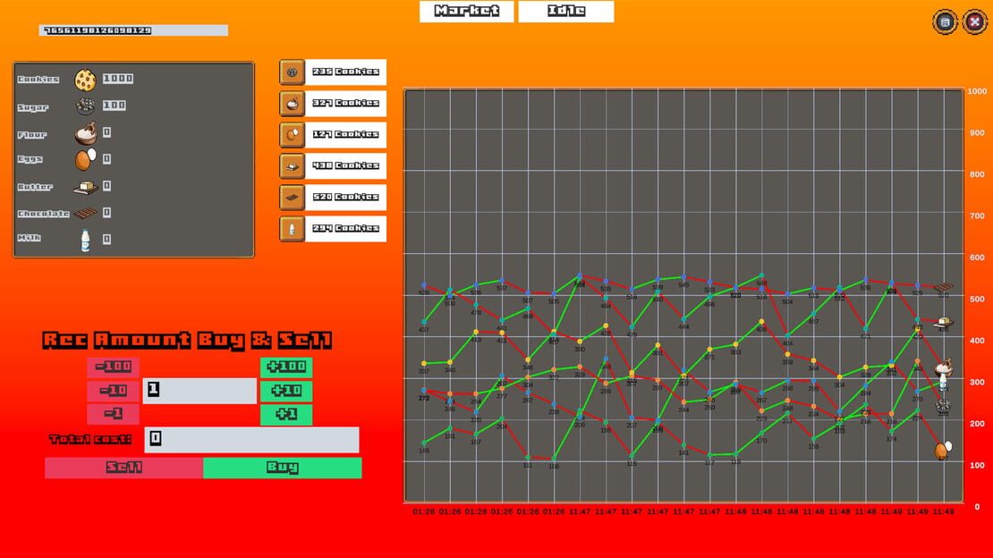Decrease amount with -100 button
This screenshot has height=558, width=993.
pos(114,367)
